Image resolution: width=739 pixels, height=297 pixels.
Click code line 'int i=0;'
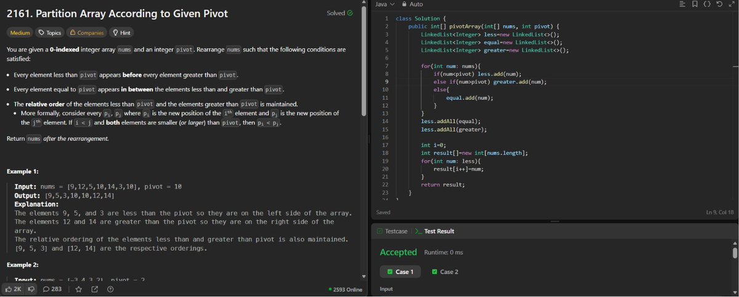pos(434,145)
